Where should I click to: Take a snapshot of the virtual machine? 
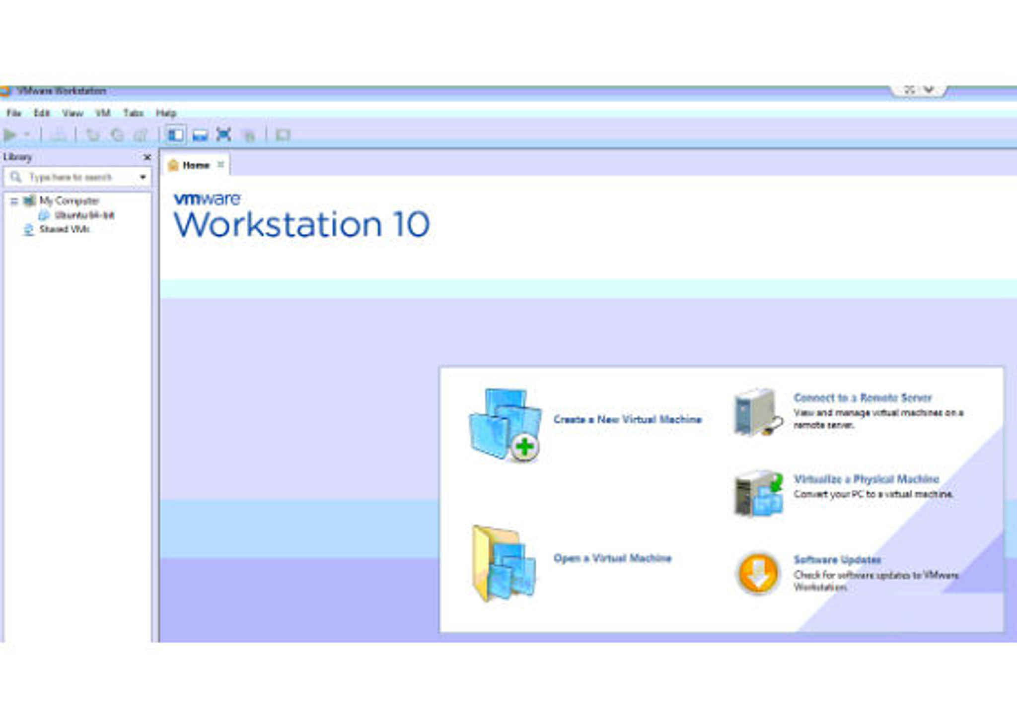[93, 134]
